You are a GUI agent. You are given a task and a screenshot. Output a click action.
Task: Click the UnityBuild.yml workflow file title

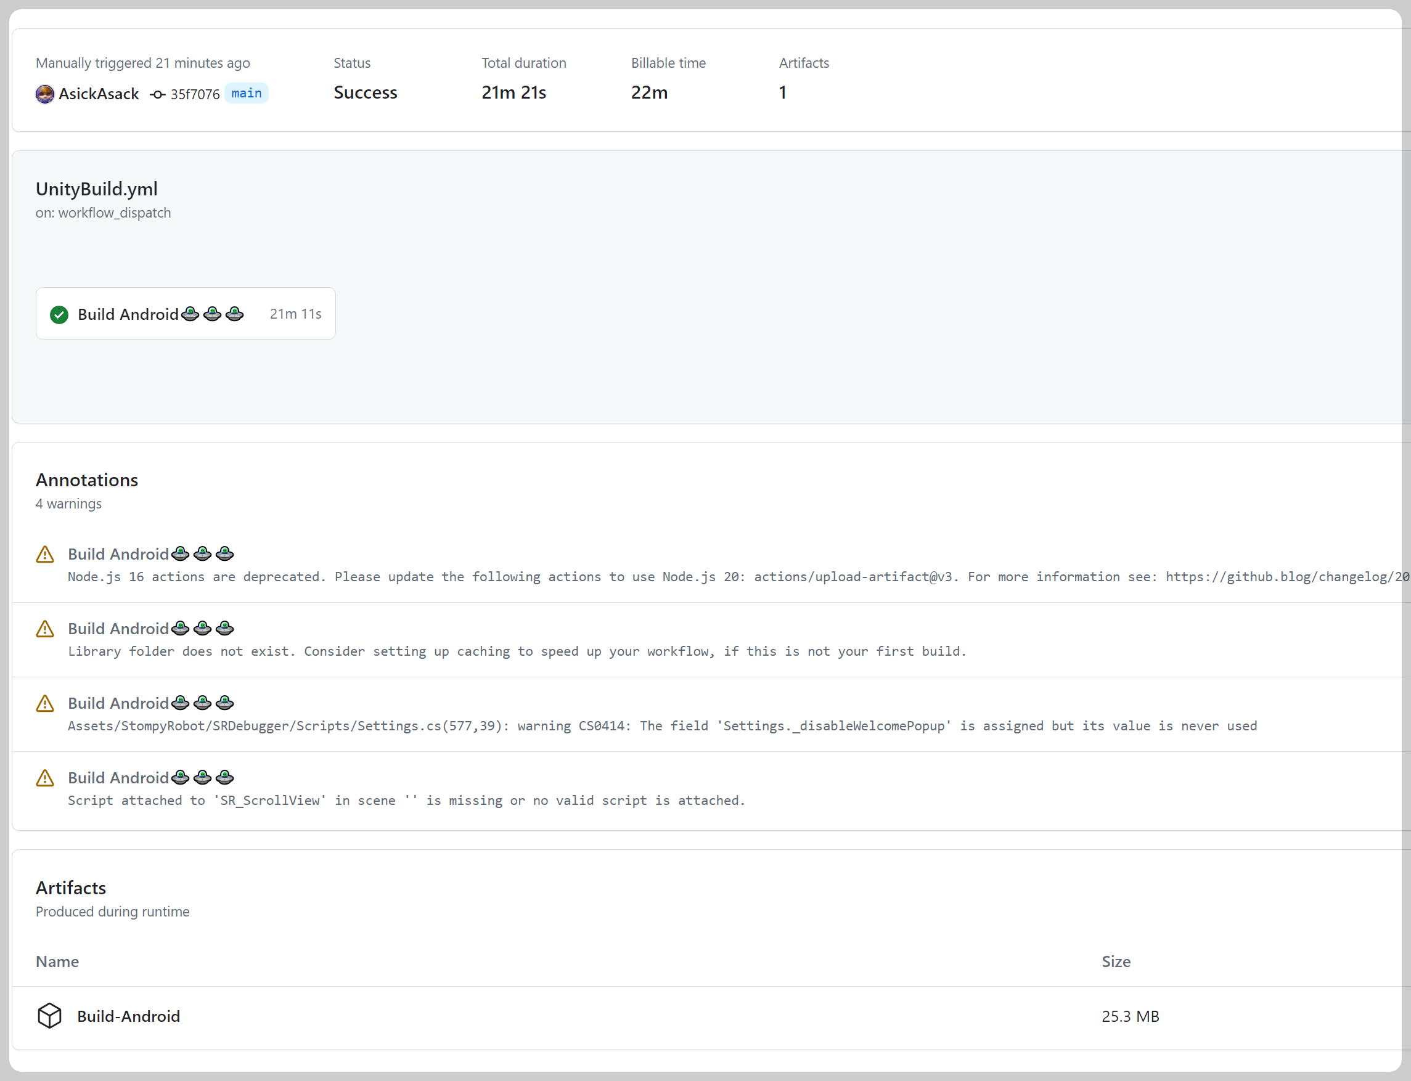pos(97,189)
